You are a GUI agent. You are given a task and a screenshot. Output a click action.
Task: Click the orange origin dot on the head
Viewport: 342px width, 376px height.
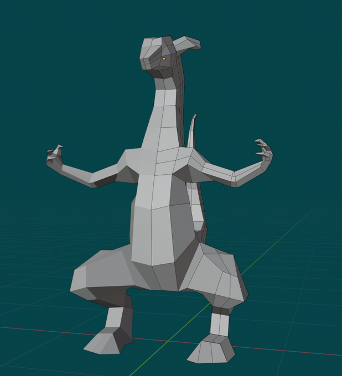164,59
